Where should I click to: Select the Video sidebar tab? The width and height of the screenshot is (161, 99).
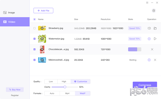pos(15,22)
